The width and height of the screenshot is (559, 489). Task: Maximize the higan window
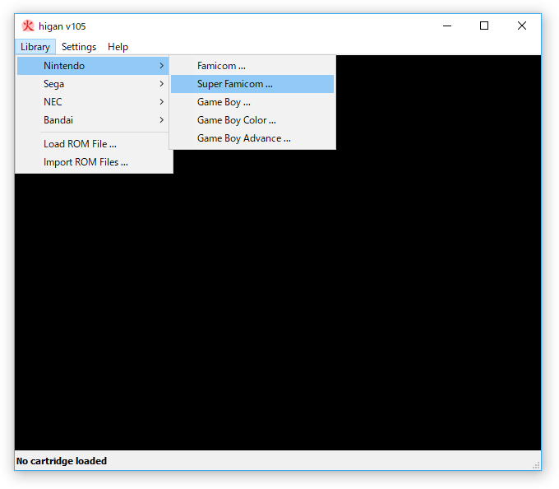pos(484,26)
